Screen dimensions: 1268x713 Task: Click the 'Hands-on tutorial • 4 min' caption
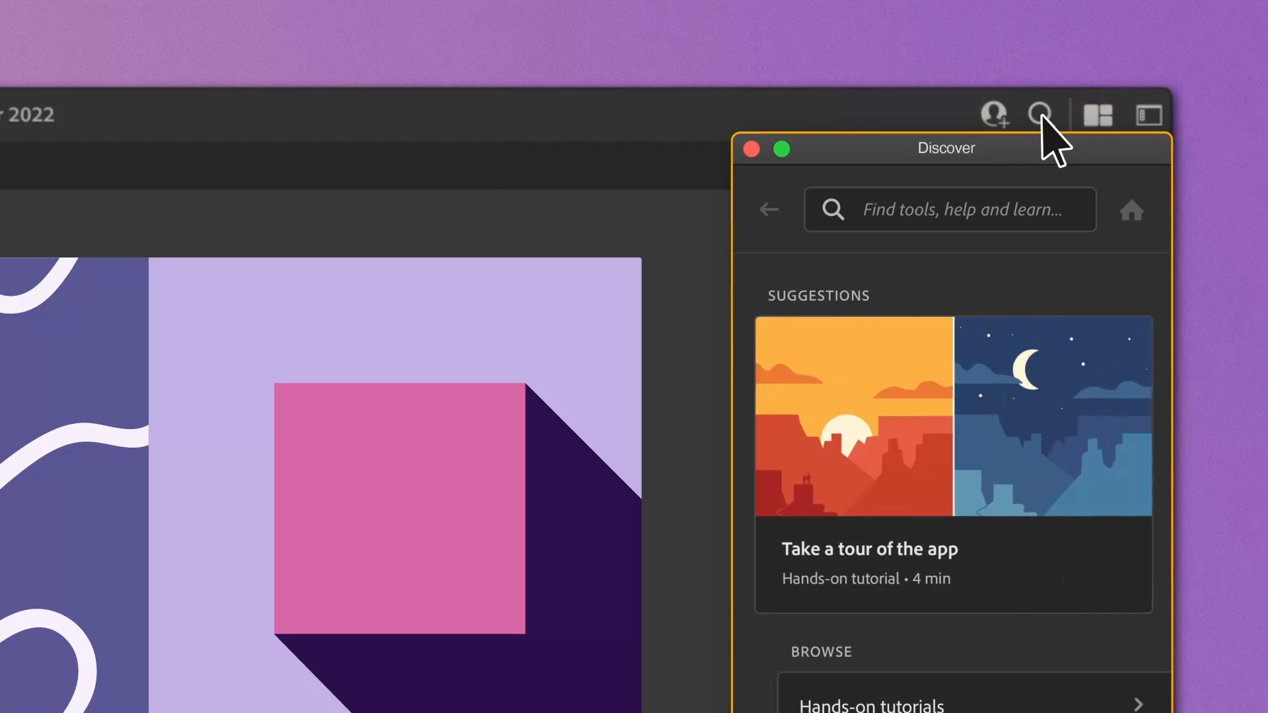(866, 579)
